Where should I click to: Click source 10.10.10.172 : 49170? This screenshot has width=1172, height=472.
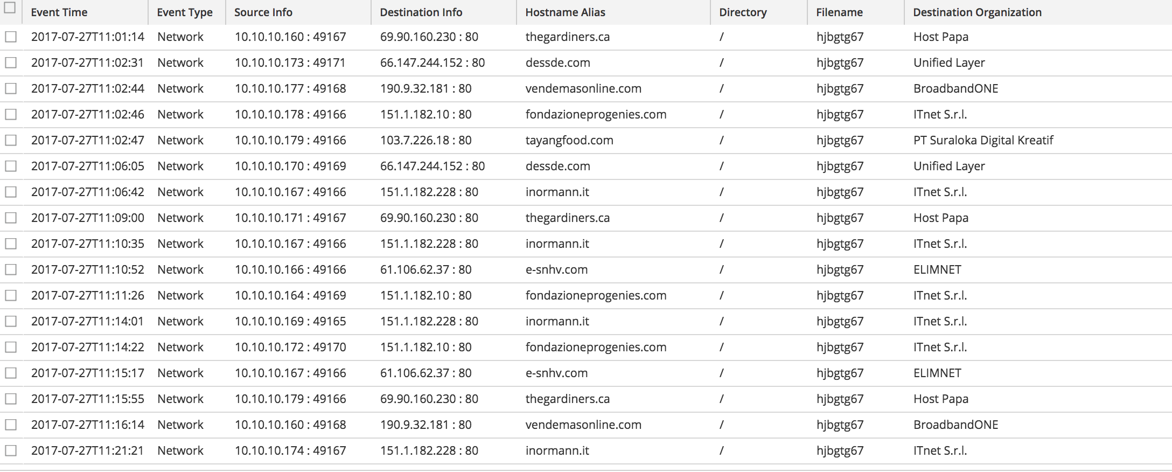[x=290, y=348]
